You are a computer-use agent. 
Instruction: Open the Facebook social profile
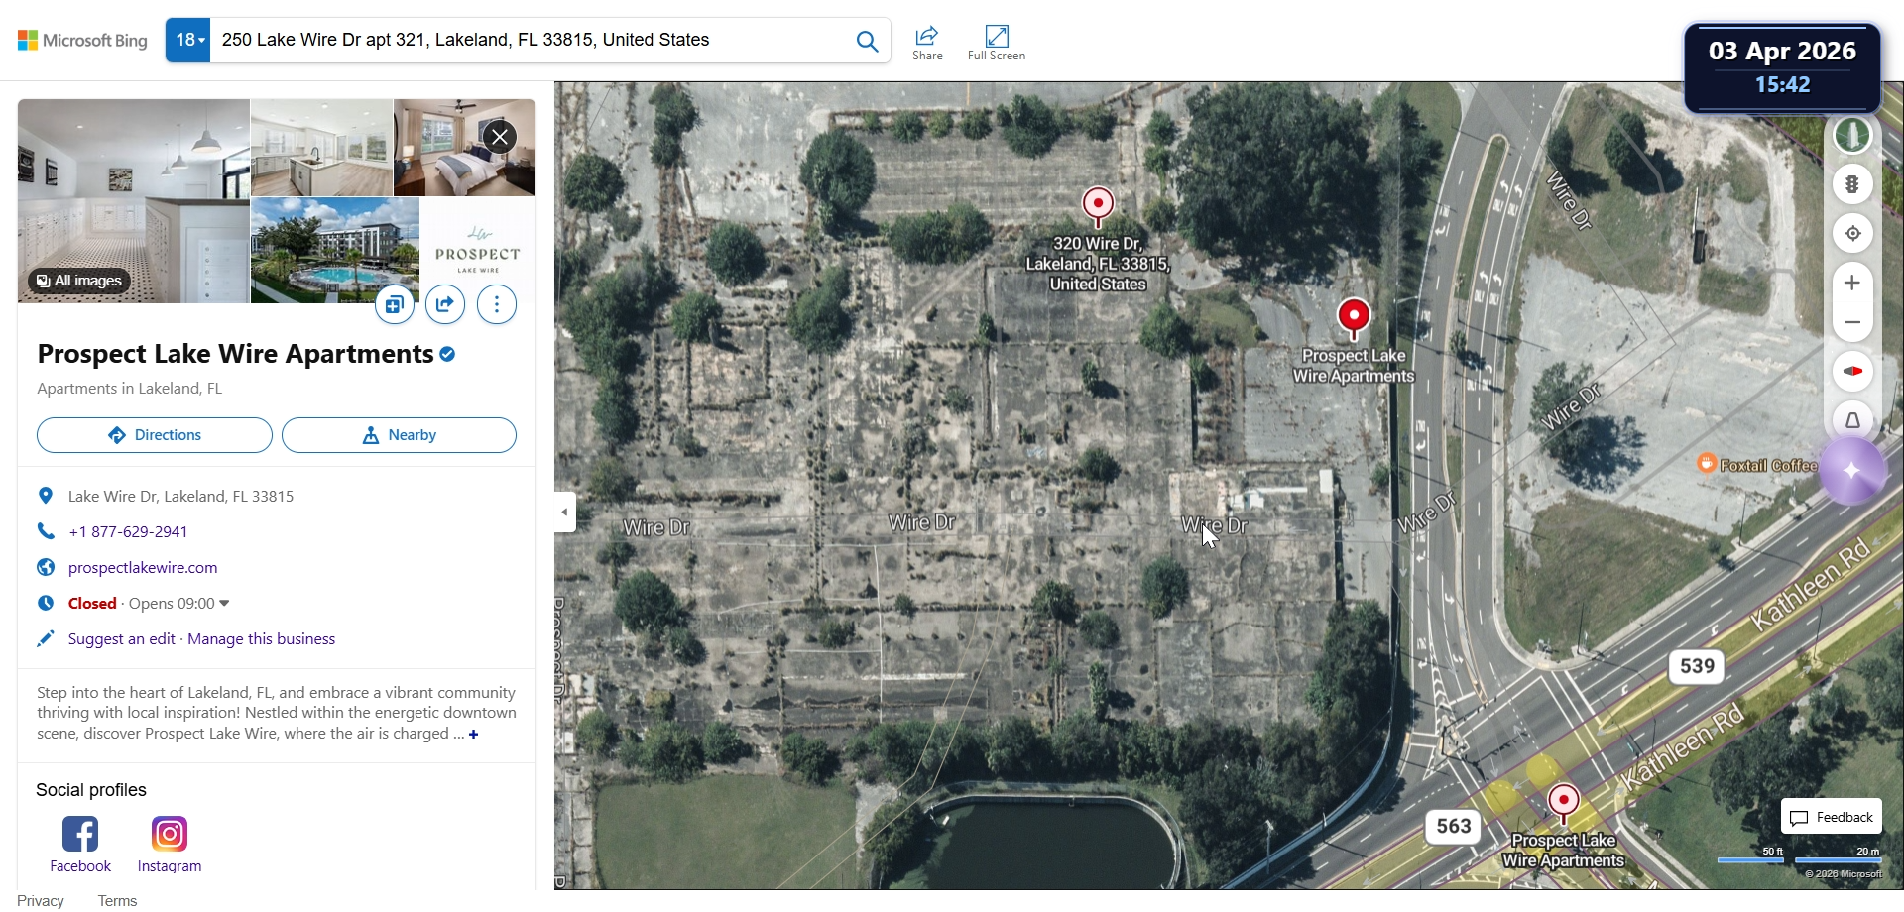80,845
